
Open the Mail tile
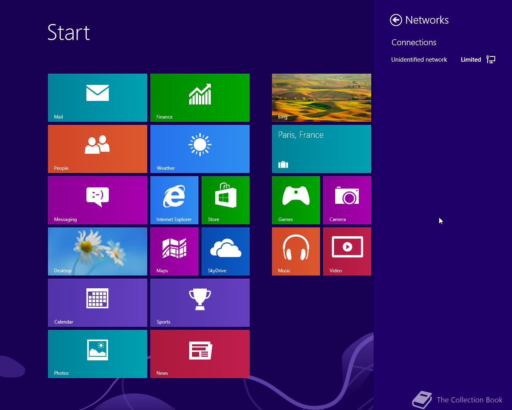(x=98, y=98)
